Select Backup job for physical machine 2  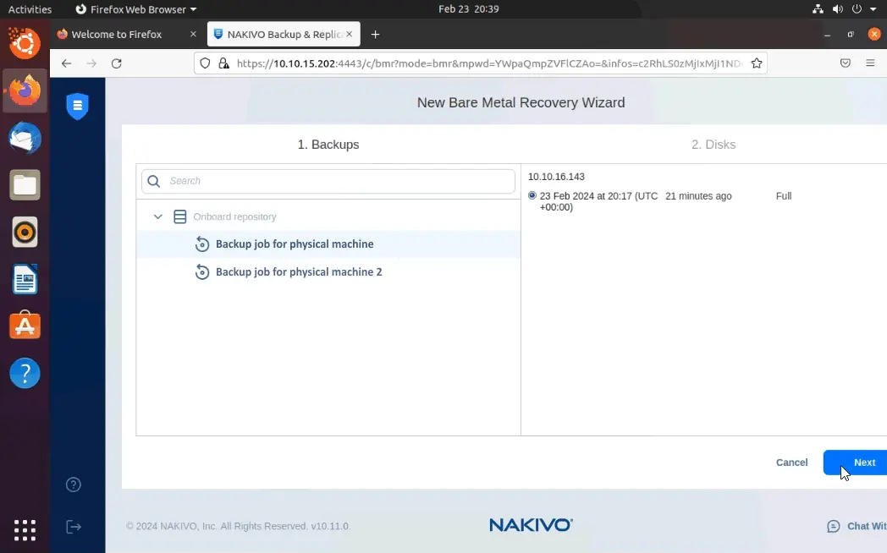coord(328,271)
